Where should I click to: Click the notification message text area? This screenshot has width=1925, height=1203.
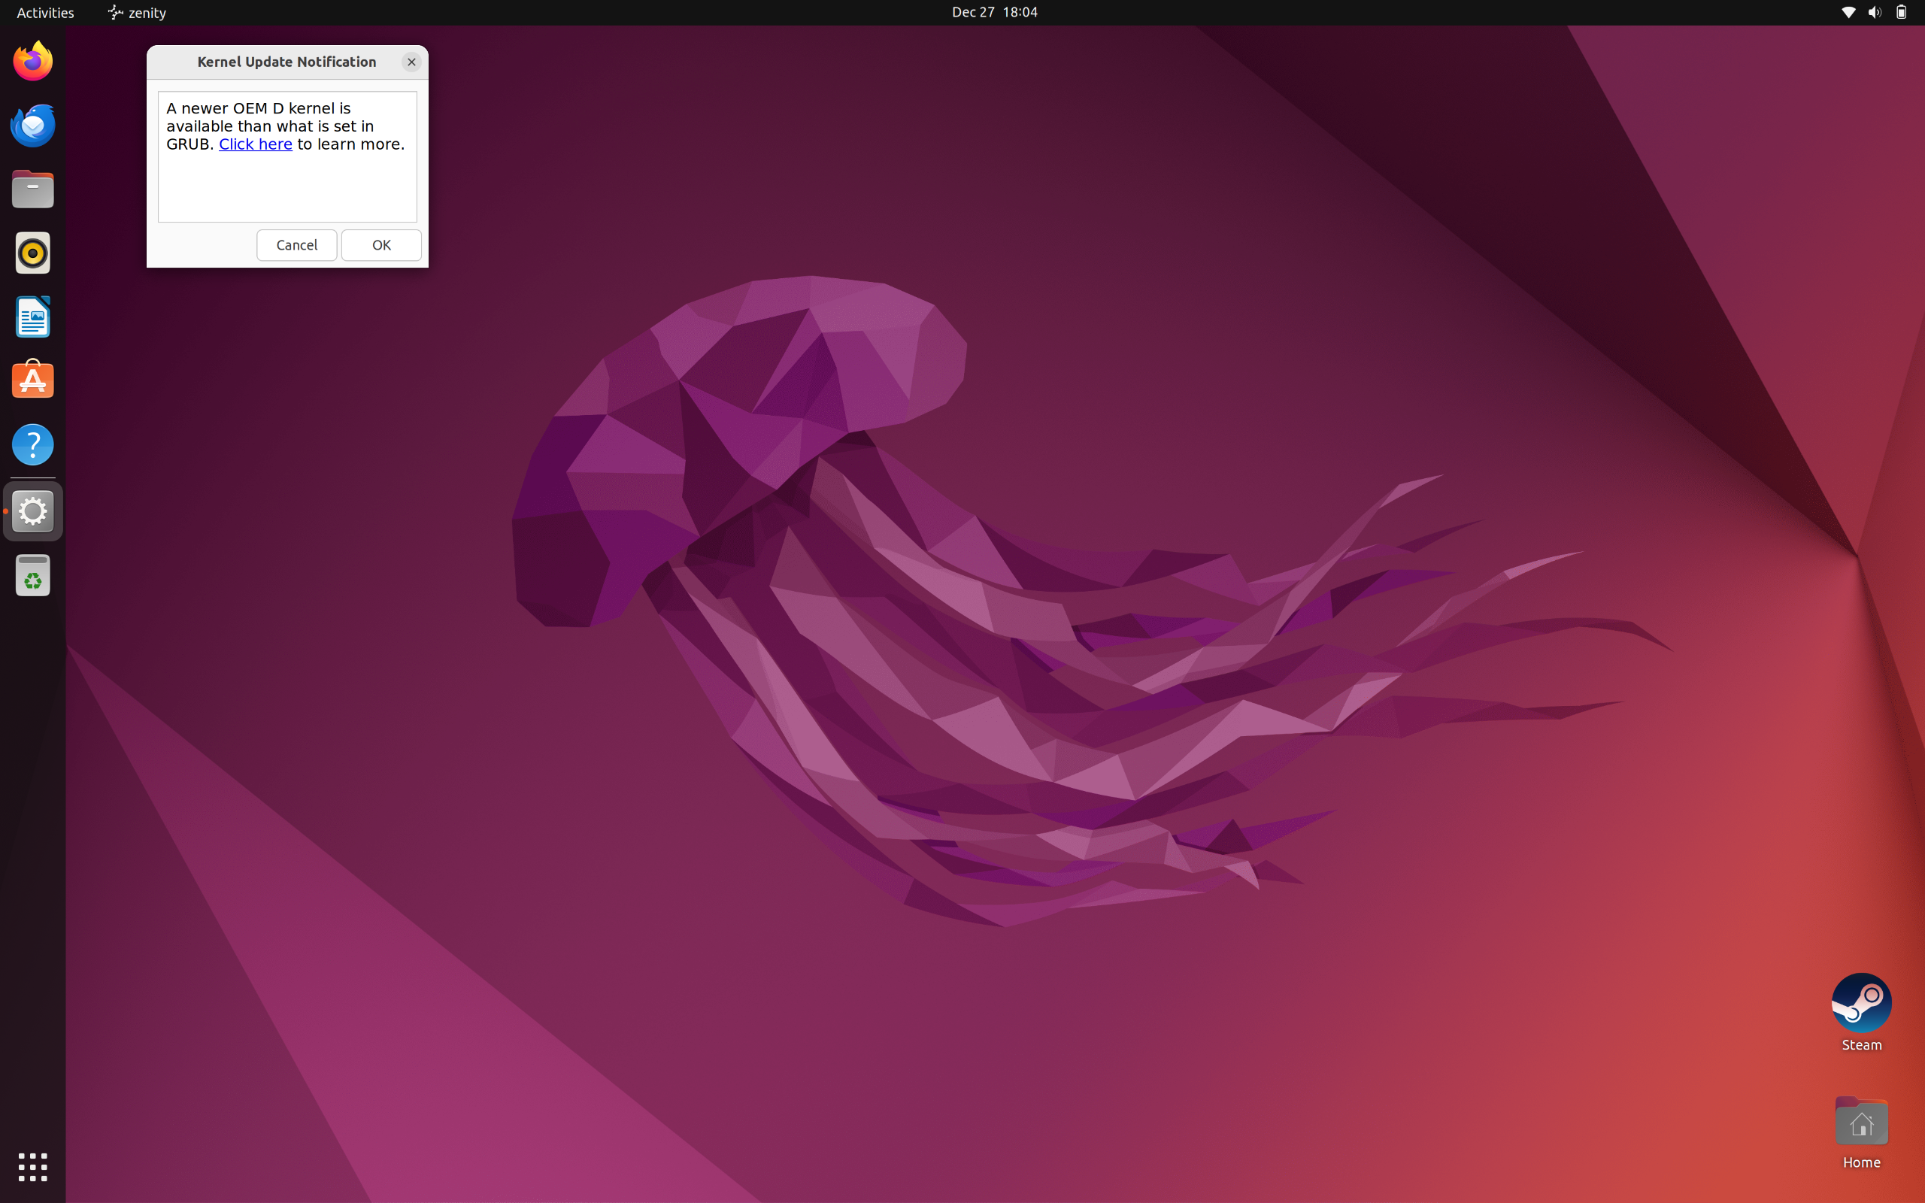click(x=287, y=156)
